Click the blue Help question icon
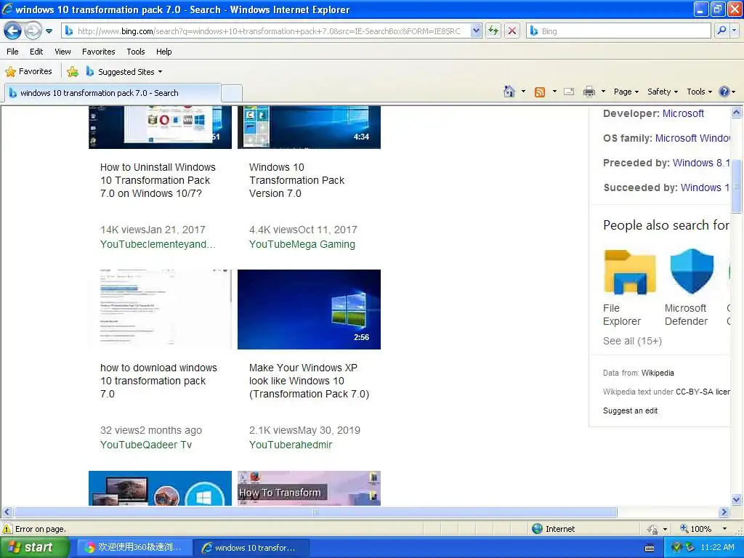Screen dimensions: 744x558 [x=724, y=92]
